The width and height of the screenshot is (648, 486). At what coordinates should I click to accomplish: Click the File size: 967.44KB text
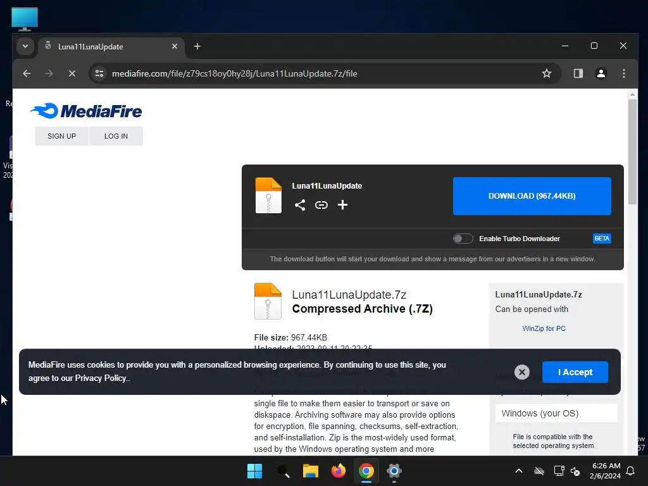point(290,338)
